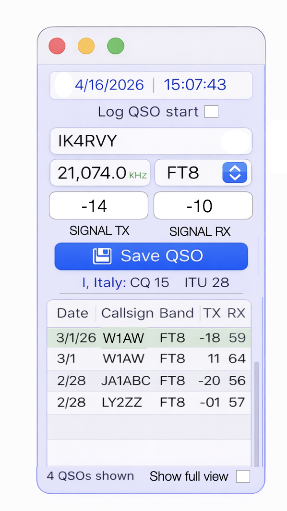This screenshot has height=511, width=287.
Task: Edit the IK4RVY callsign field
Action: pyautogui.click(x=151, y=141)
